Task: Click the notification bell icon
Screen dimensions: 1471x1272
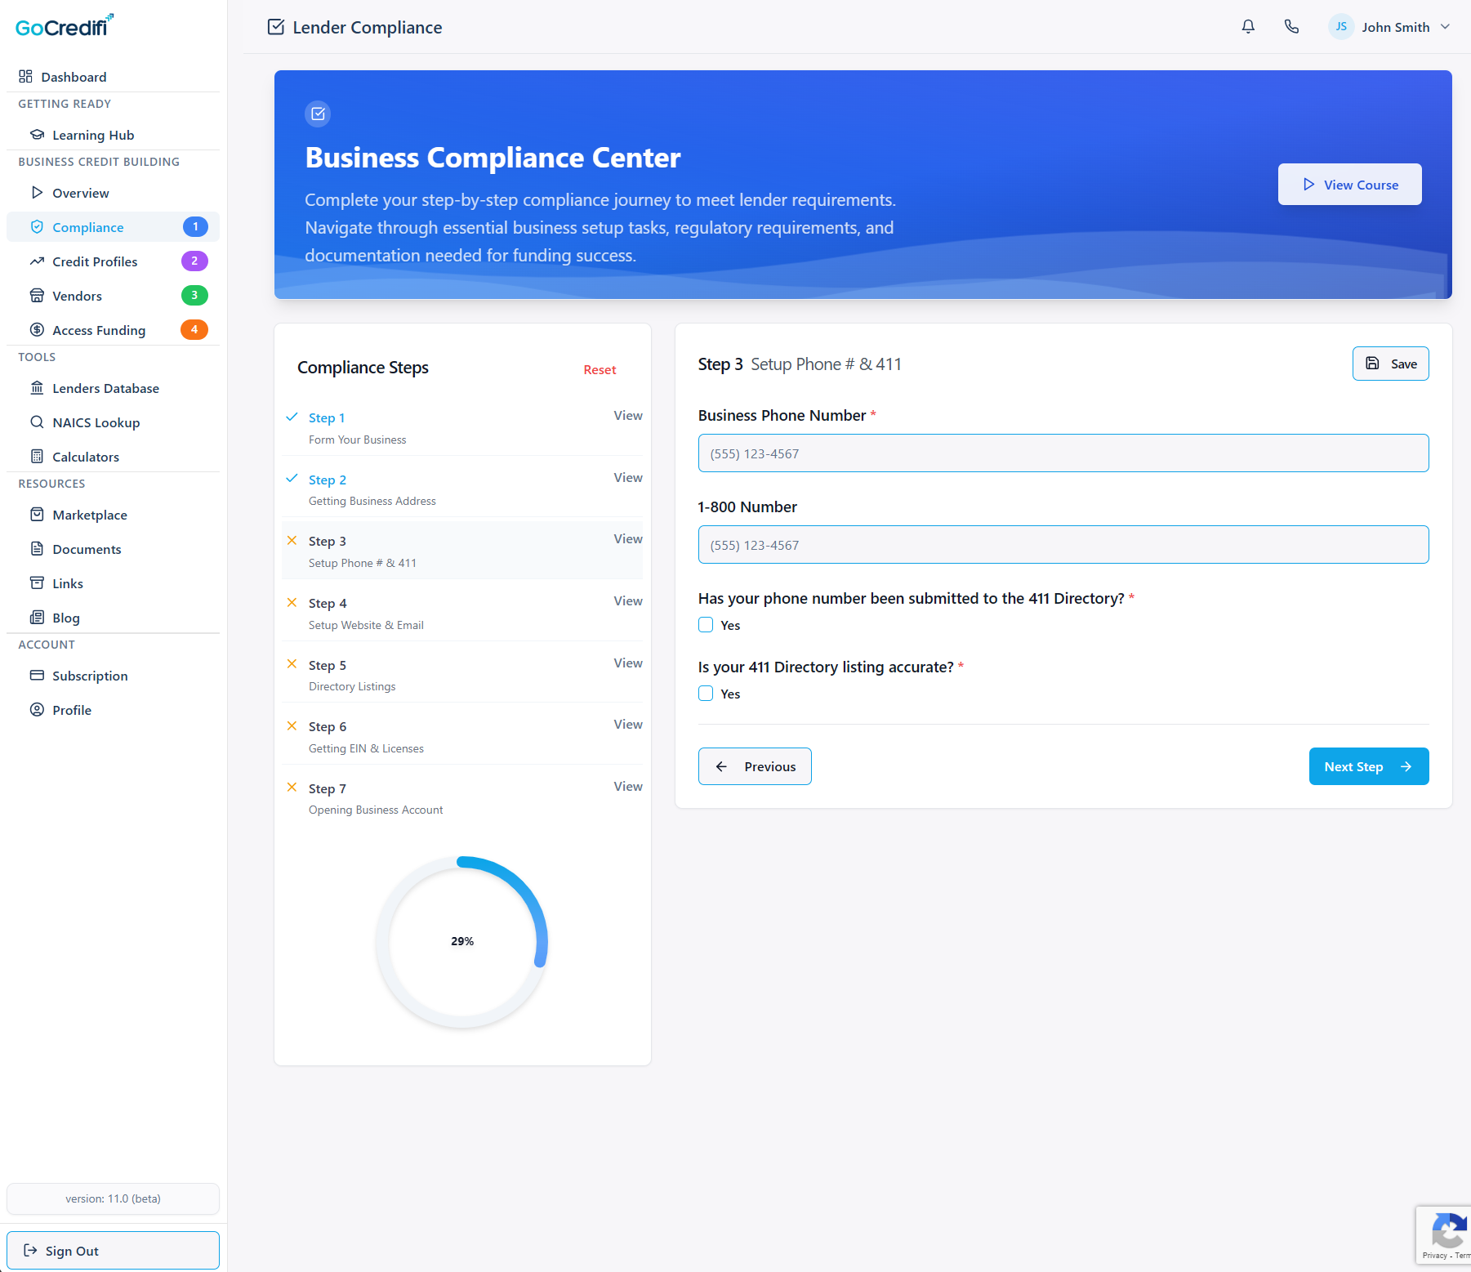Action: click(x=1248, y=27)
